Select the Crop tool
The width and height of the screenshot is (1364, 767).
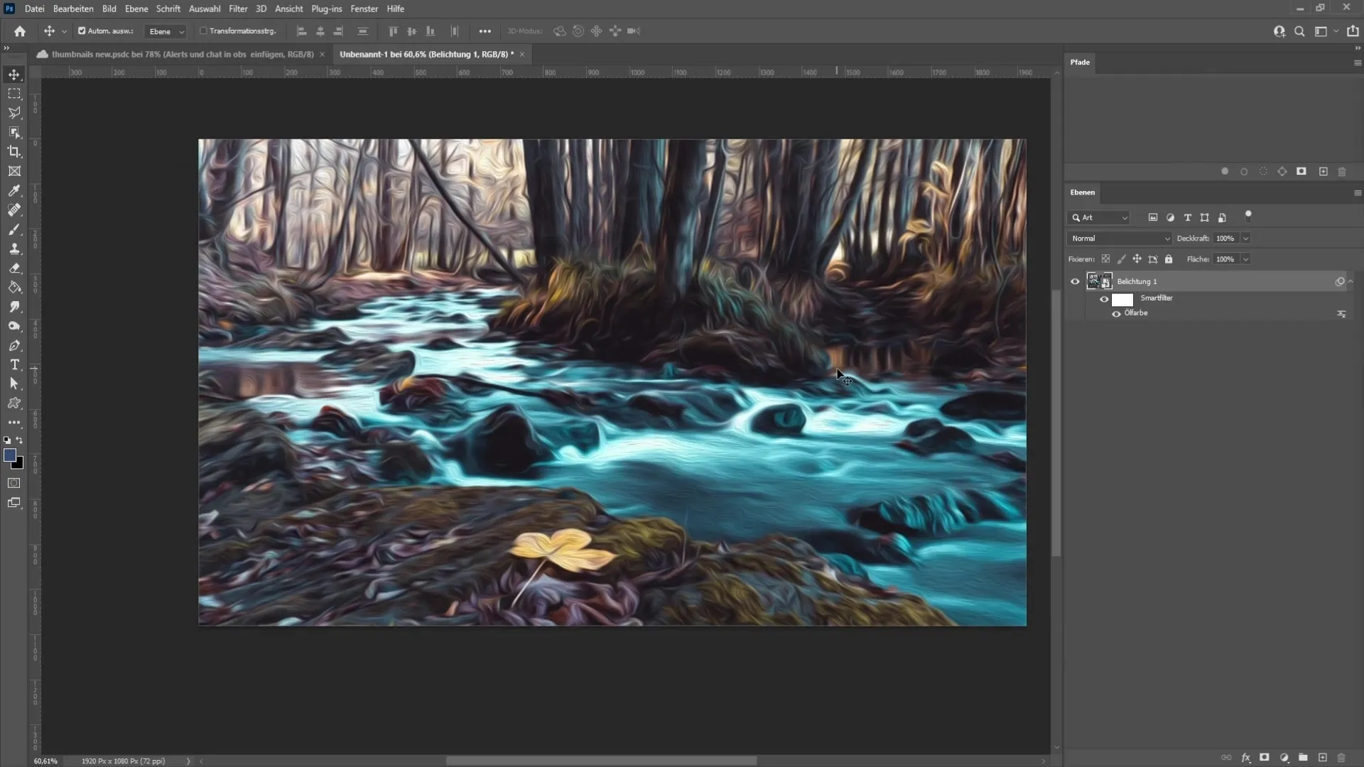pos(14,151)
